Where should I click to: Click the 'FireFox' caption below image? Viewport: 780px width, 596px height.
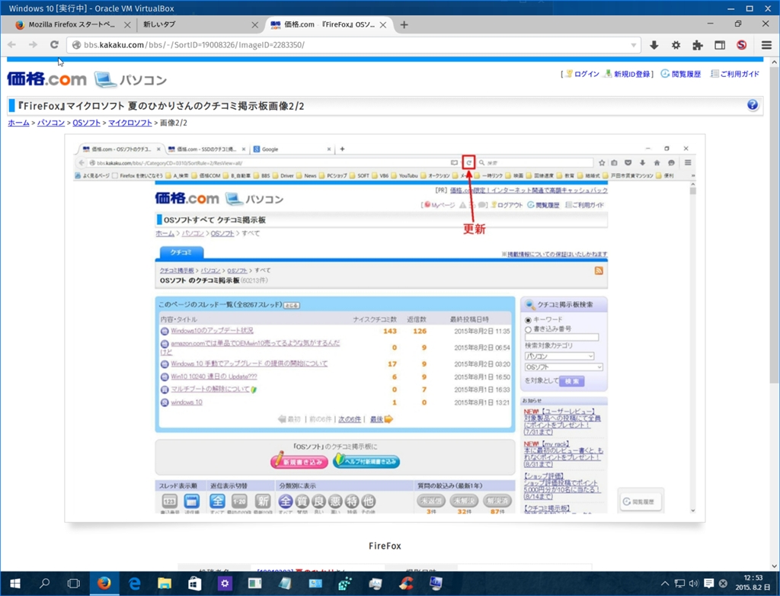click(x=385, y=546)
